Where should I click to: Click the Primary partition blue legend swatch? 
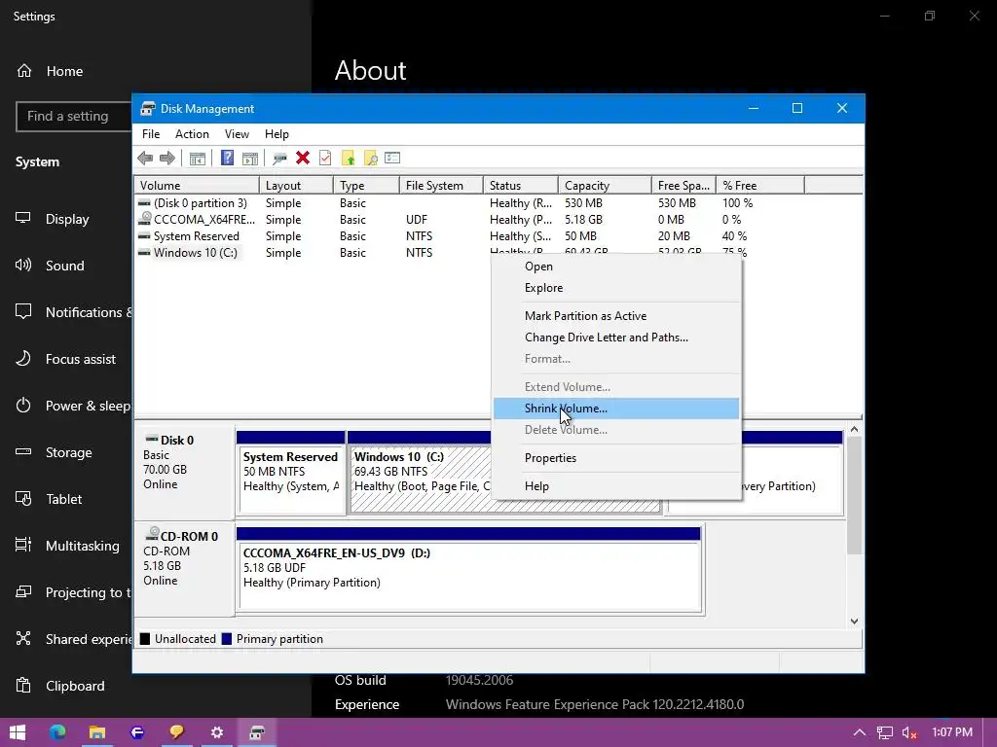coord(226,639)
